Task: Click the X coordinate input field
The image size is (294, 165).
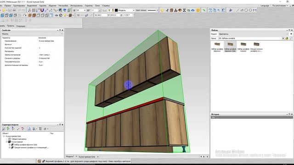Action: pos(102,15)
